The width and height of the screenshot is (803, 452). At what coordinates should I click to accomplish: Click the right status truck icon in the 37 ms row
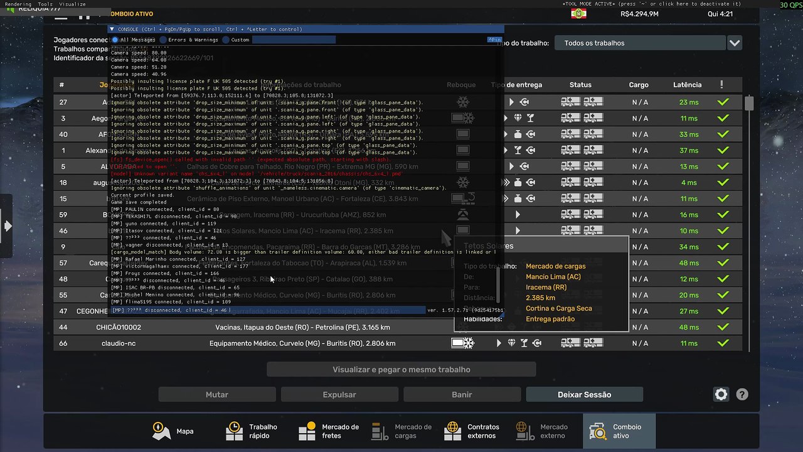click(x=593, y=151)
